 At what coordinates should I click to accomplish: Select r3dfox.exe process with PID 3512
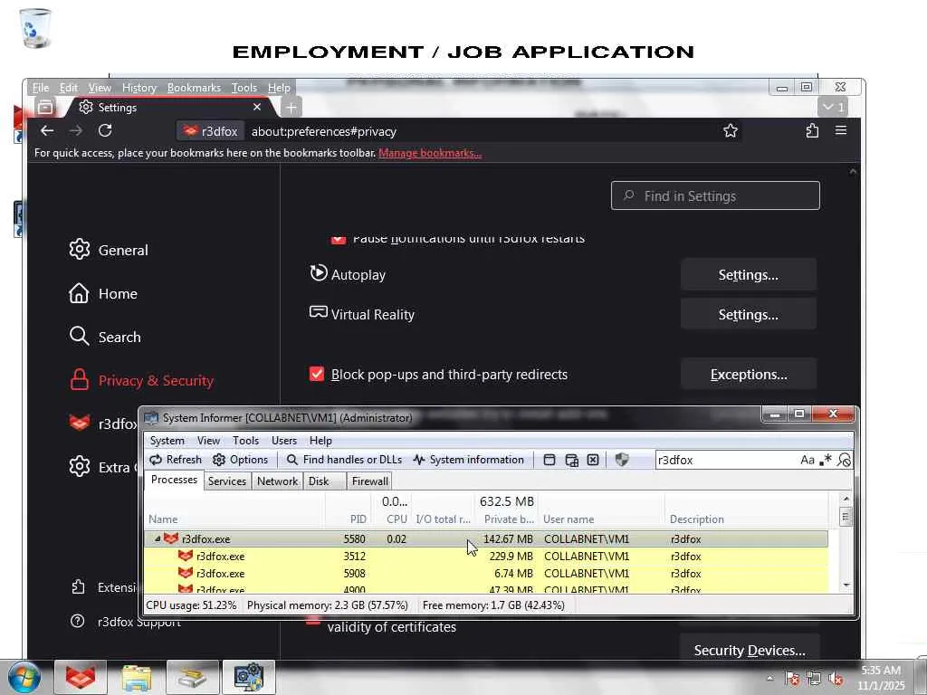486,557
